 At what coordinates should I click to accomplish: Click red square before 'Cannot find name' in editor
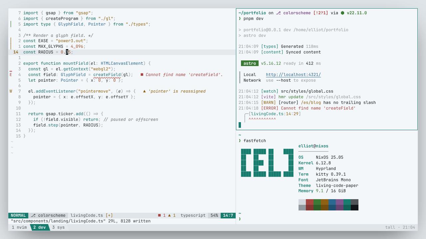[142, 75]
